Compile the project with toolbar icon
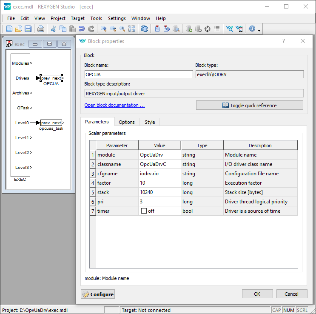 [157, 29]
